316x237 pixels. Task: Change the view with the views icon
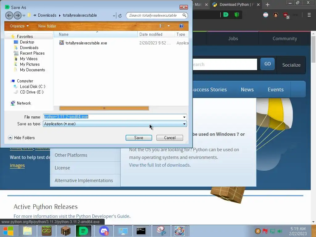click(x=162, y=26)
